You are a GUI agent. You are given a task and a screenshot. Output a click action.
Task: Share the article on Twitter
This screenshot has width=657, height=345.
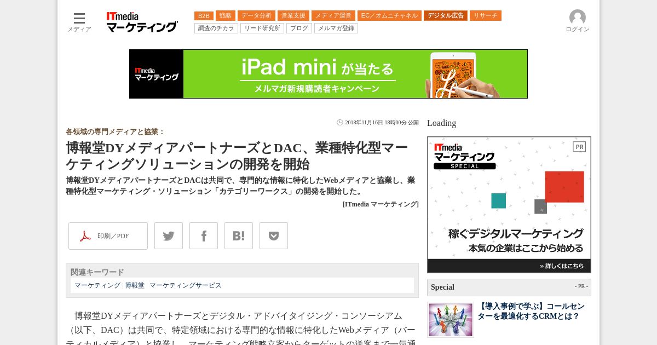coord(169,236)
